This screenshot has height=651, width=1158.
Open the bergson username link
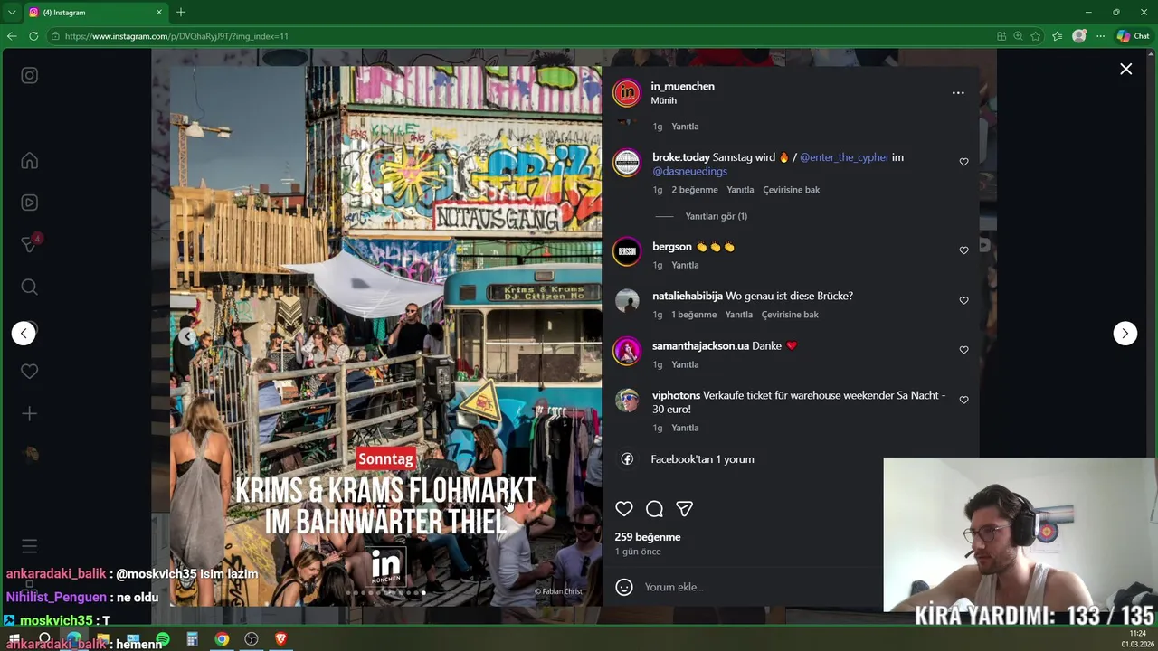coord(672,247)
